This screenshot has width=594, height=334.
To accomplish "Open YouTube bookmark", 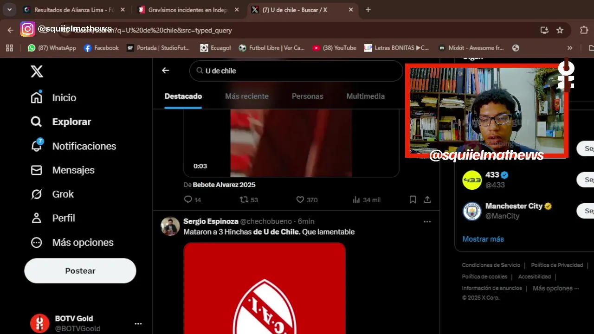I will pyautogui.click(x=334, y=48).
